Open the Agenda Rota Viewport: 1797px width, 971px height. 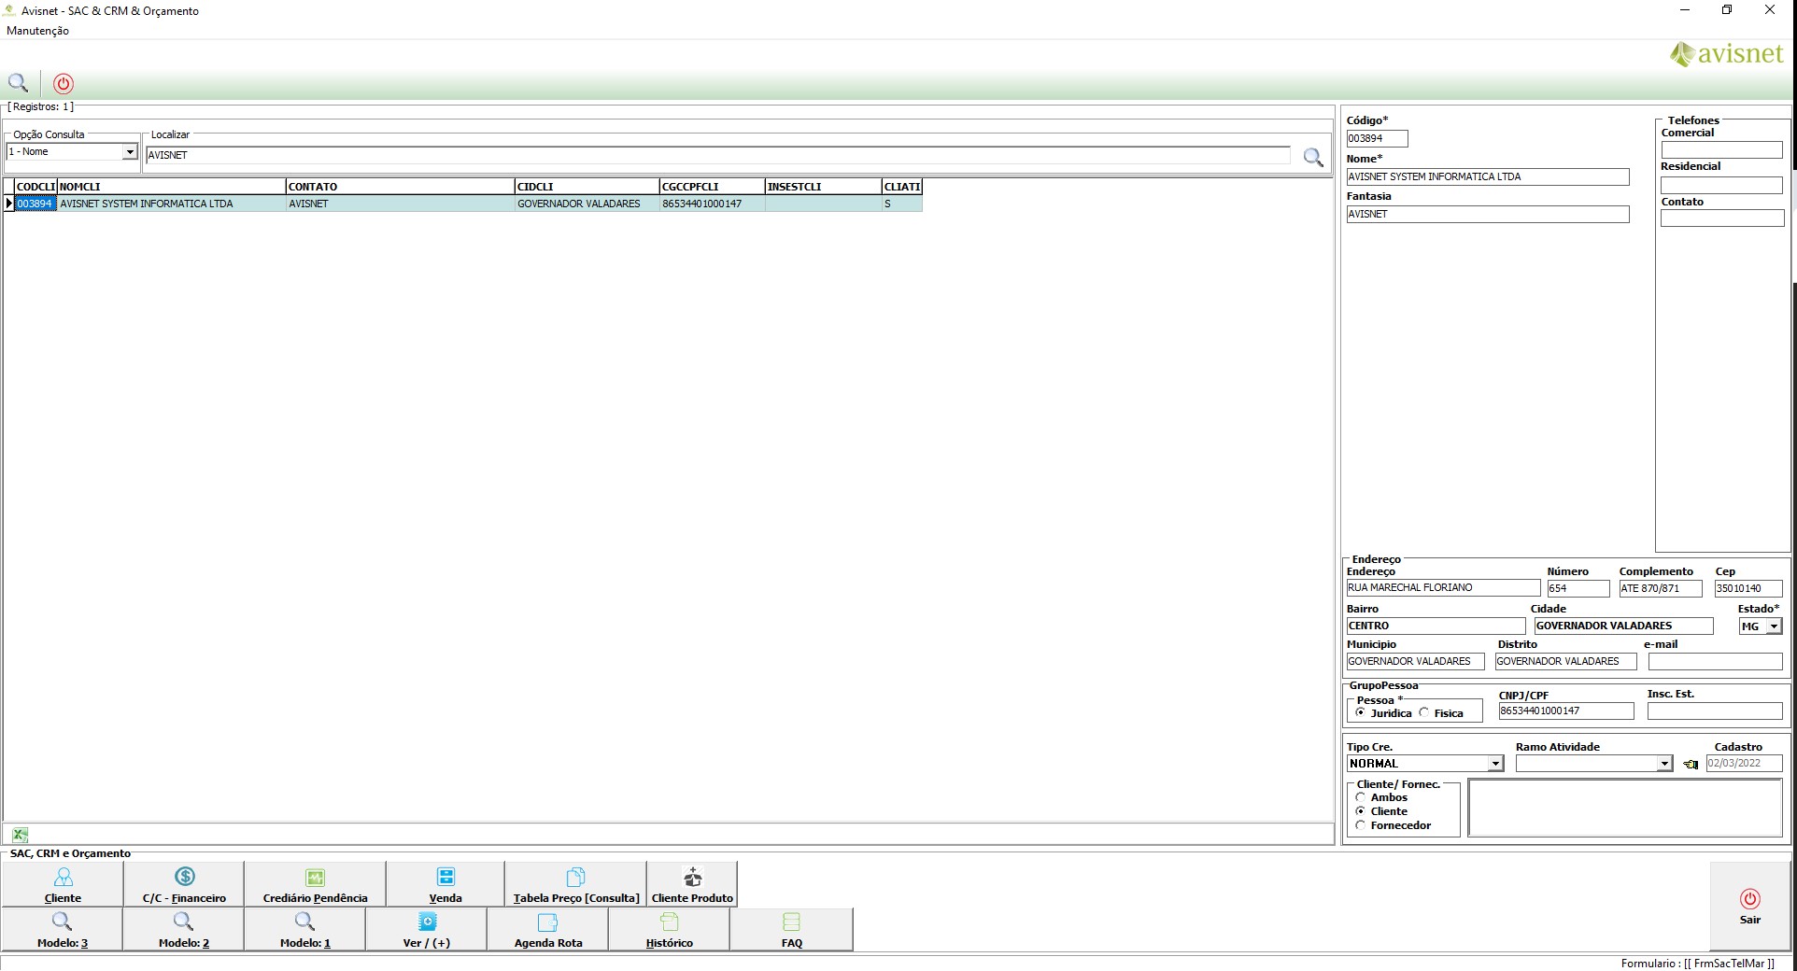pos(547,930)
